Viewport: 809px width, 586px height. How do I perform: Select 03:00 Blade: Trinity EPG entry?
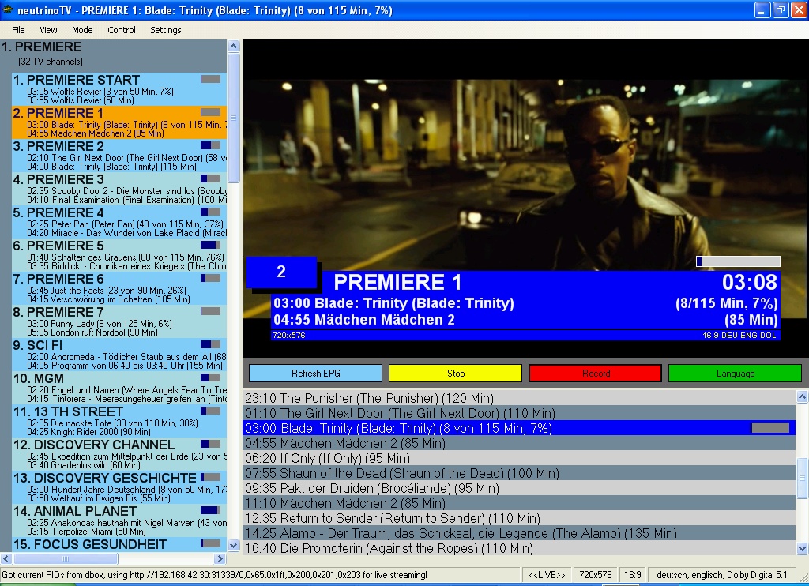(518, 427)
